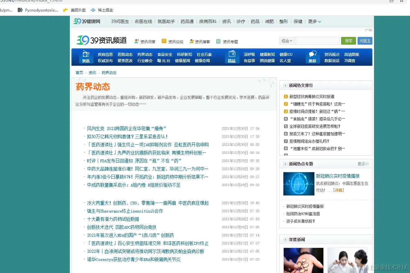The width and height of the screenshot is (410, 273).
Task: Click the browser address bar URL
Action: [31, 1]
